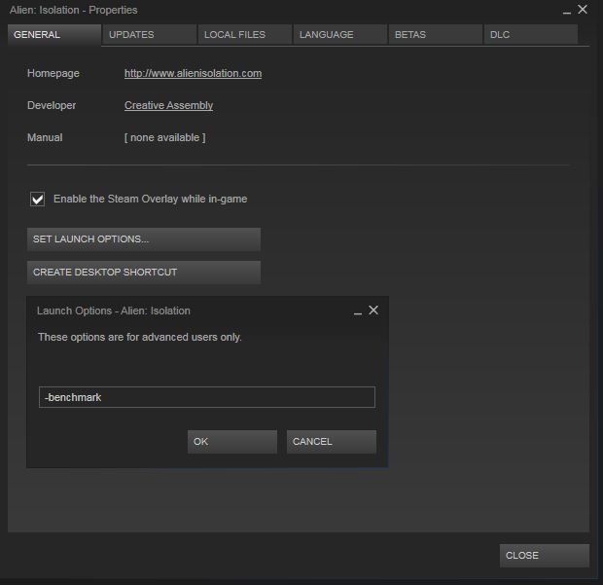Minimize the Launch Options dialog
The height and width of the screenshot is (585, 603).
click(x=358, y=311)
